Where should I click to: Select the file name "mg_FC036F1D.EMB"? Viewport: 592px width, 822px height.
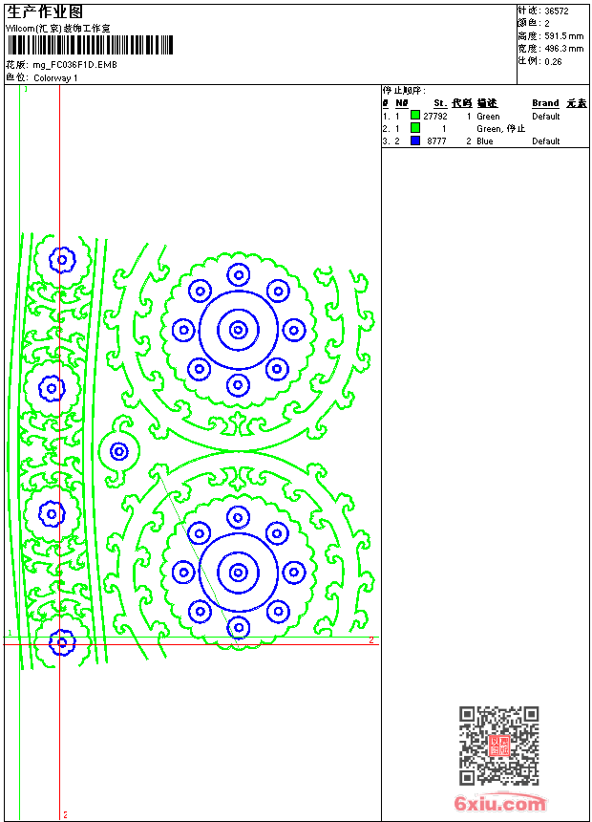pyautogui.click(x=74, y=64)
